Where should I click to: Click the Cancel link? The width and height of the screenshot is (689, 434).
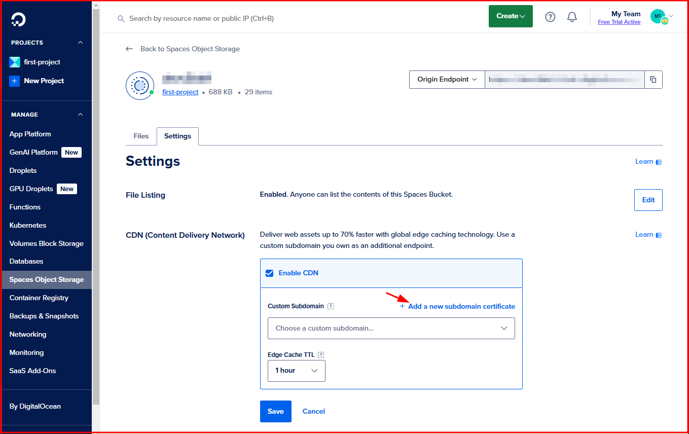314,411
